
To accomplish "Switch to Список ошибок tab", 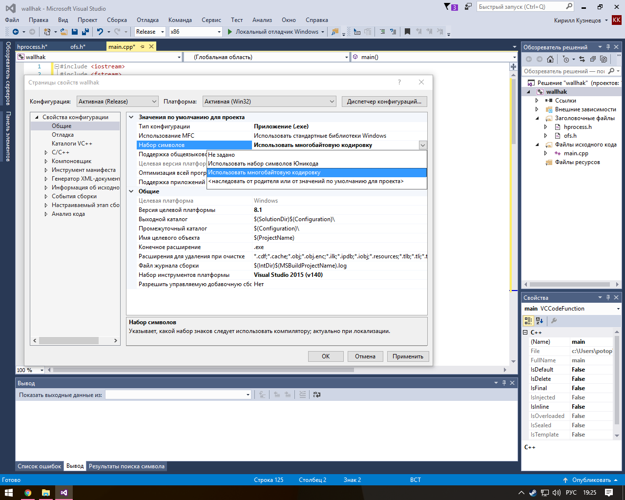I will click(40, 466).
